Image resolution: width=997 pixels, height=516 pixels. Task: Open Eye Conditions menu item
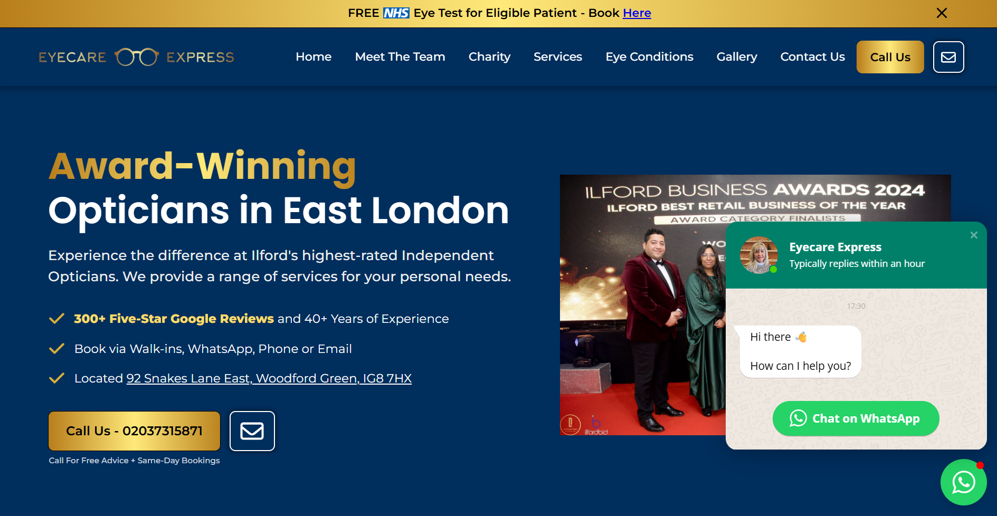point(649,56)
